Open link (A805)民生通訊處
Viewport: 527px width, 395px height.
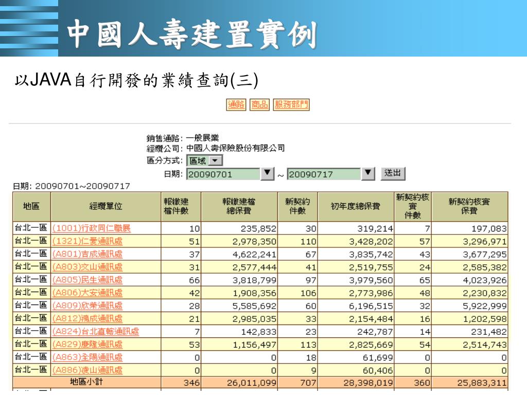click(87, 280)
